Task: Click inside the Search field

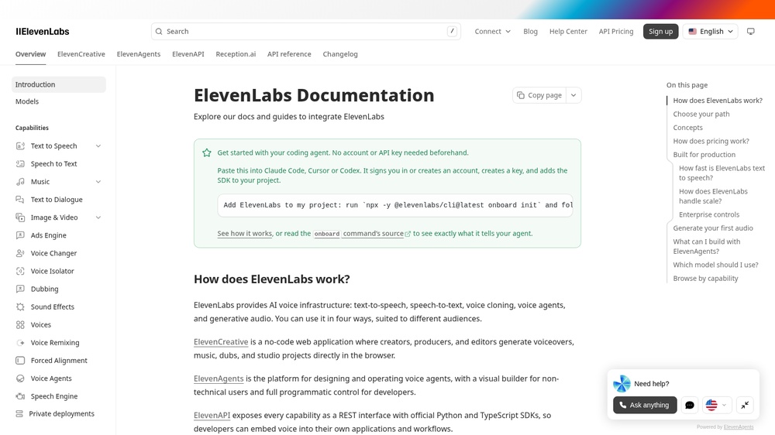Action: (x=306, y=32)
